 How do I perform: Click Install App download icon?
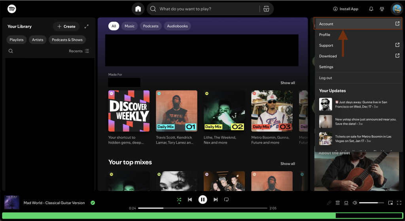(335, 9)
